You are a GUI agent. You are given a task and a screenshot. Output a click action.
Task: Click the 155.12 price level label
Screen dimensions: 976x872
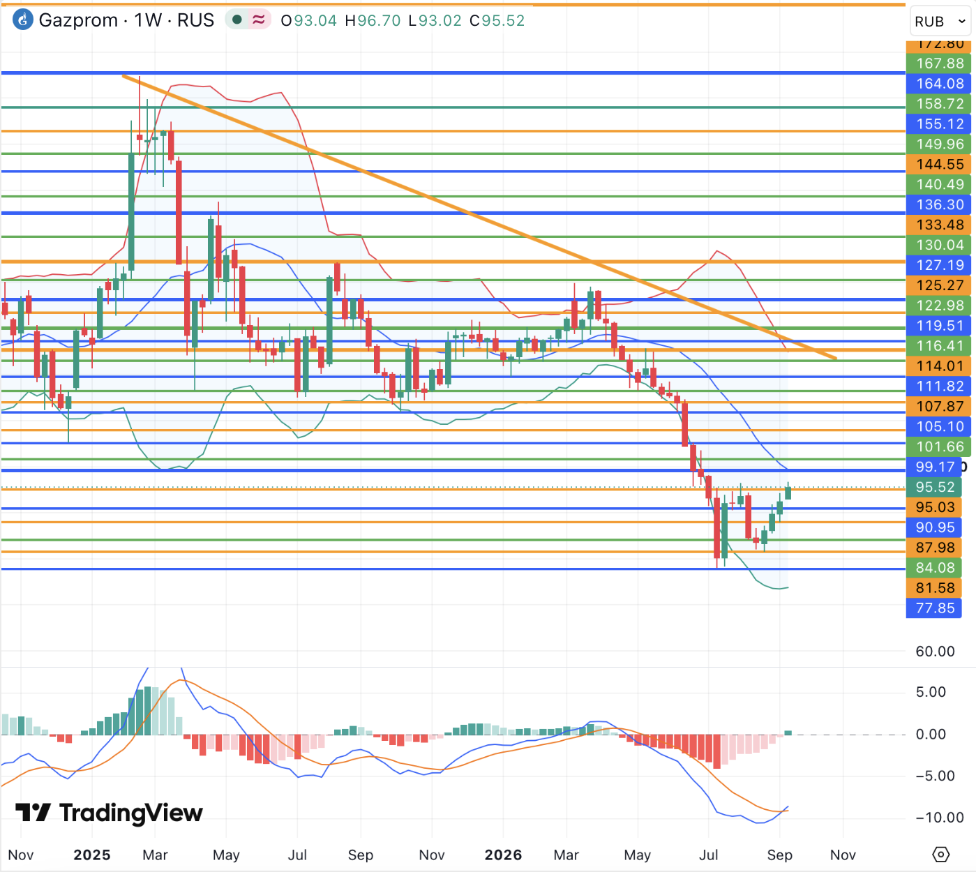pyautogui.click(x=940, y=124)
